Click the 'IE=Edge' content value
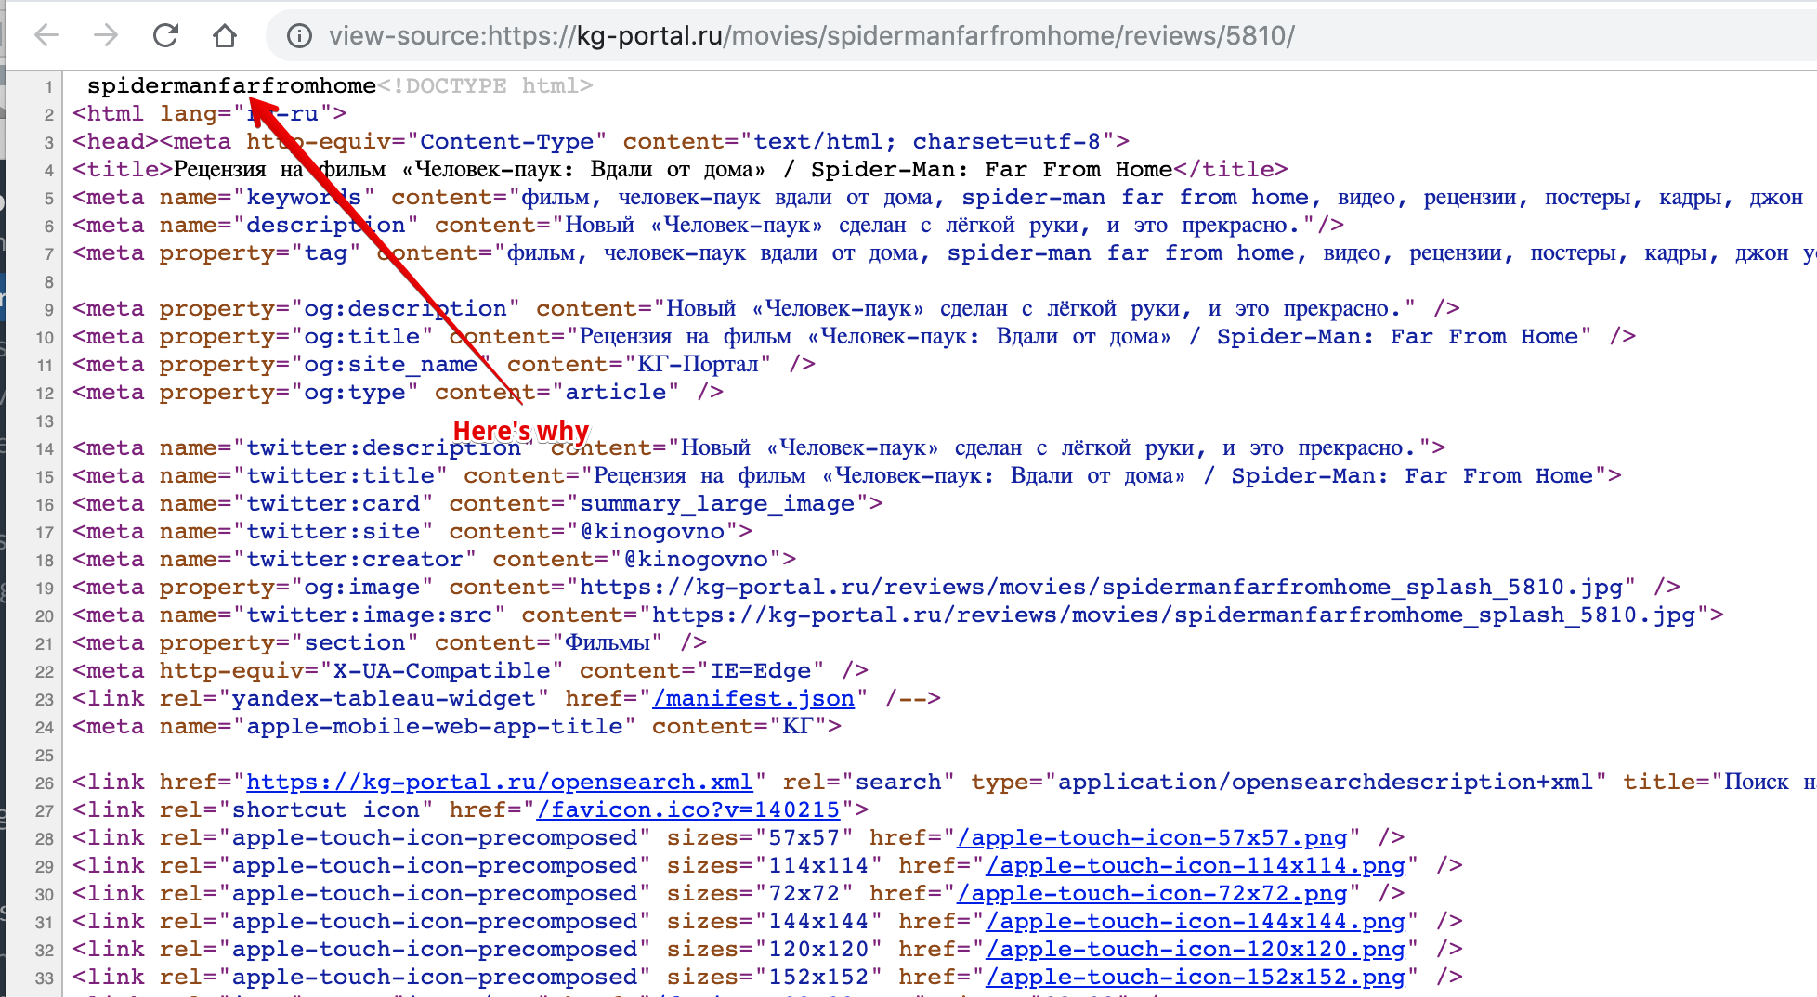Screen dimensions: 1817x997 [761, 670]
